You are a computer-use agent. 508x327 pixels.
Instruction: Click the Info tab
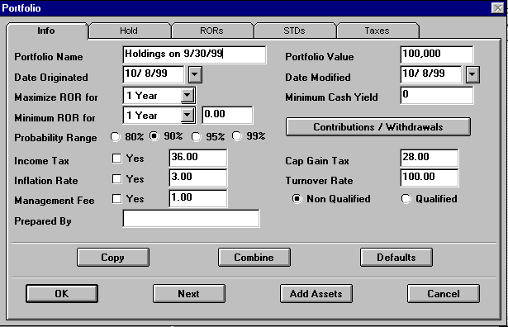coord(46,31)
